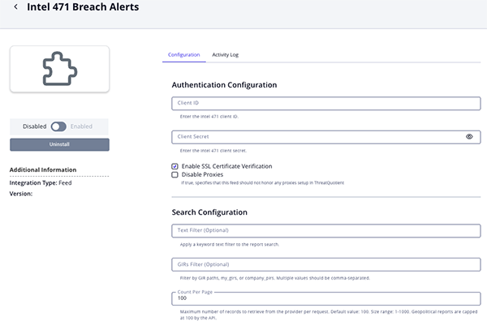Click the Additional Information heading
Viewport: 487px width, 325px height.
43,170
